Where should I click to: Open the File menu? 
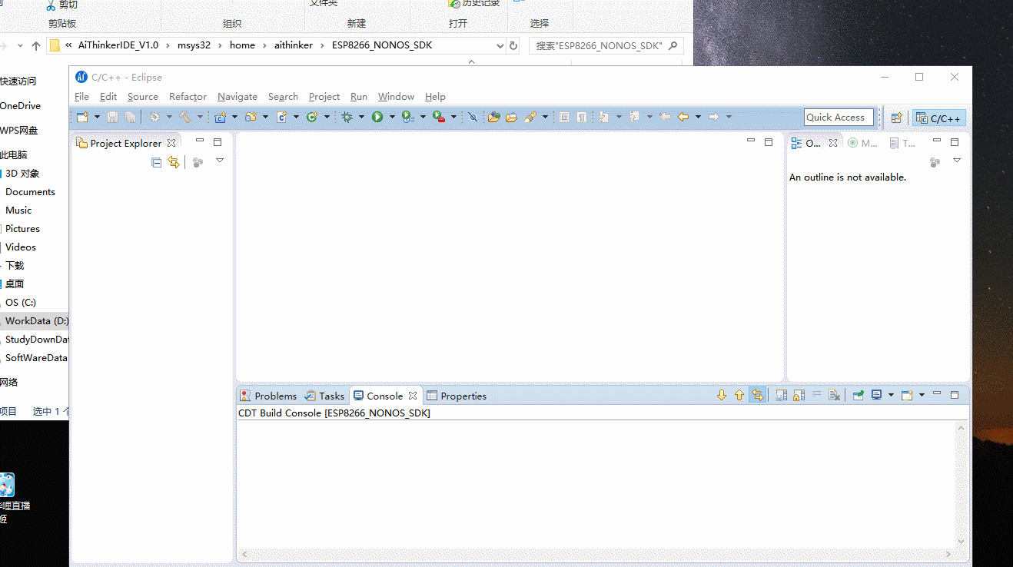pos(81,96)
